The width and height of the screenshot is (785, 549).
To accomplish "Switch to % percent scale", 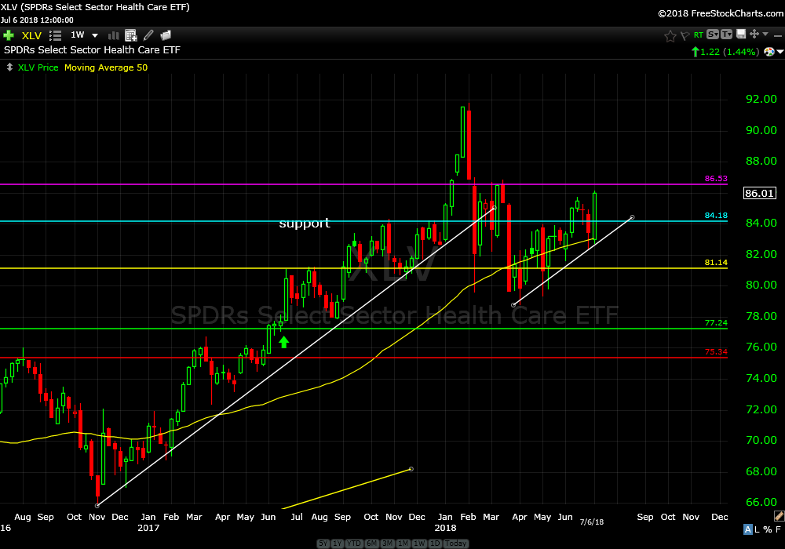I will point(767,529).
